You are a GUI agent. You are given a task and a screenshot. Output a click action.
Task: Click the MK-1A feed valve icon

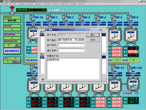pyautogui.click(x=31, y=17)
